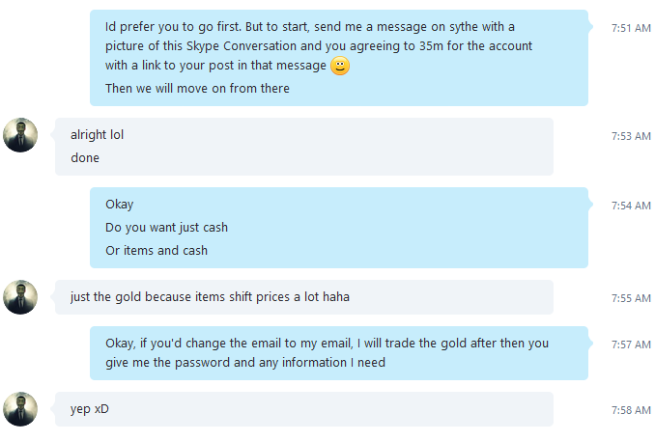Select the 'Okay' message line
The image size is (655, 441).
click(x=120, y=205)
